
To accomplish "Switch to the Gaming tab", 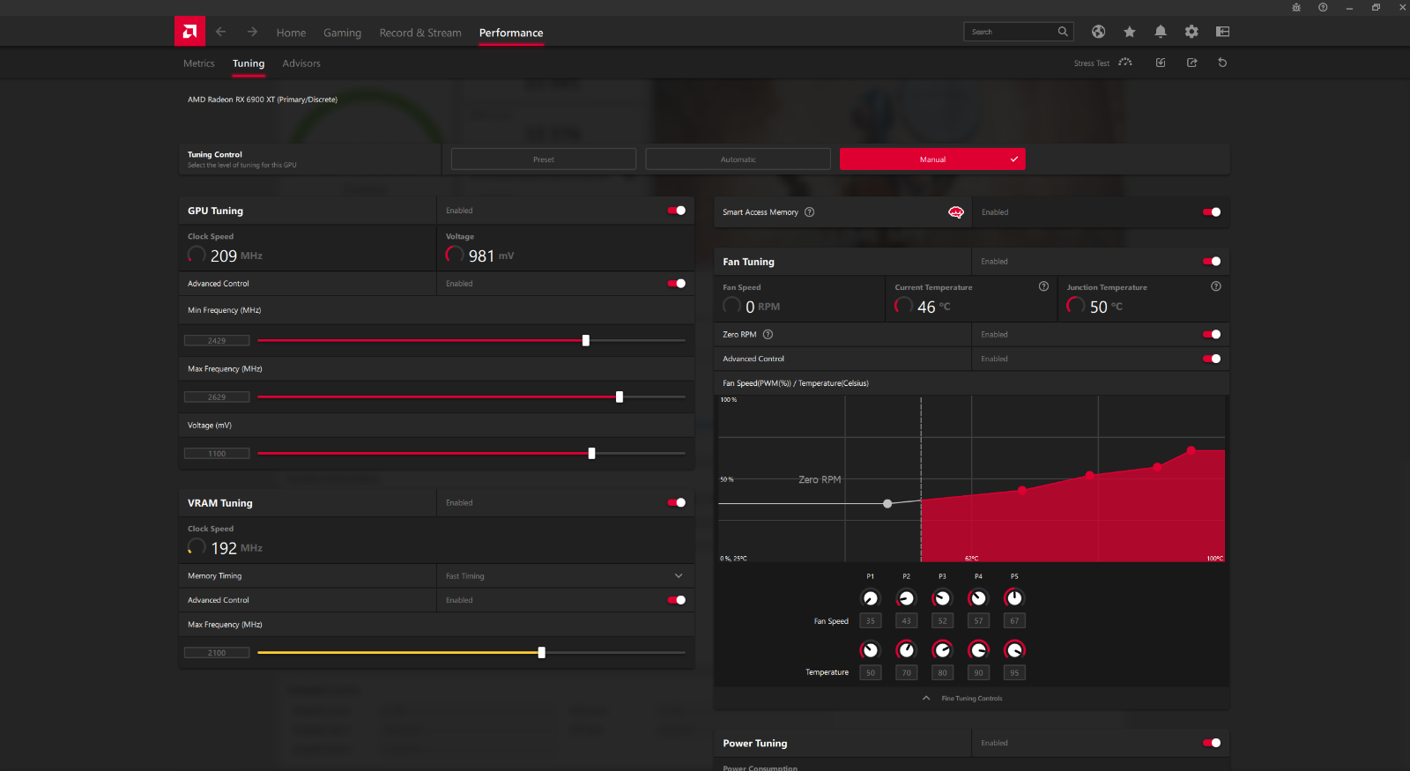I will [x=342, y=33].
